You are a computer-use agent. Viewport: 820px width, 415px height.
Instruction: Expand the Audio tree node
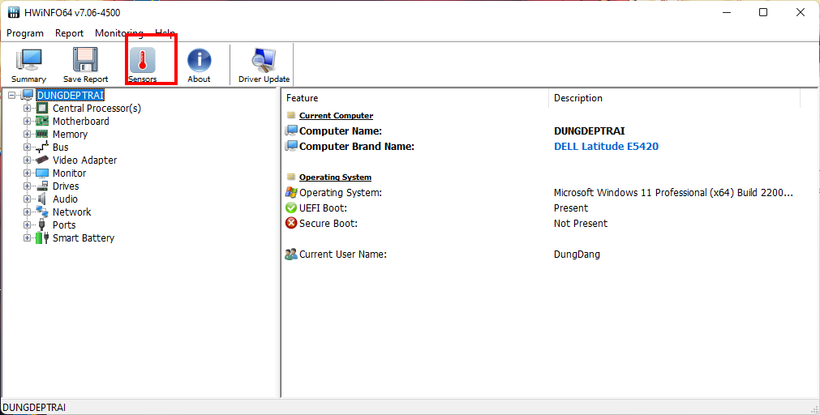(x=28, y=199)
